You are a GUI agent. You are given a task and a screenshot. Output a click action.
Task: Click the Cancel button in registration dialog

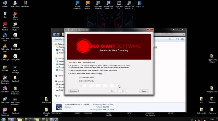pyautogui.click(x=144, y=91)
